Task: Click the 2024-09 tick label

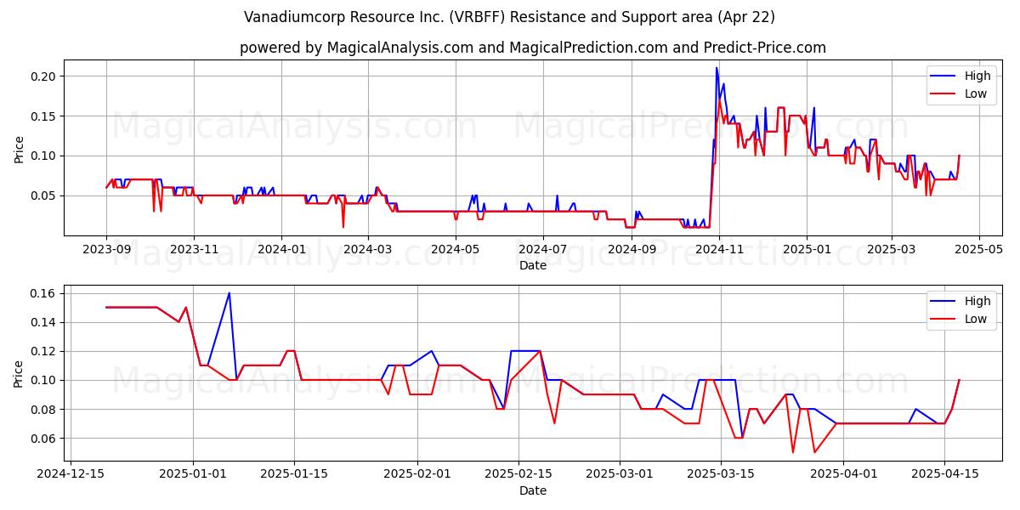Action: click(631, 249)
